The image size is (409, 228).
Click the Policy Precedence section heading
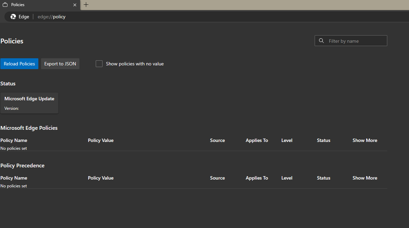point(22,165)
